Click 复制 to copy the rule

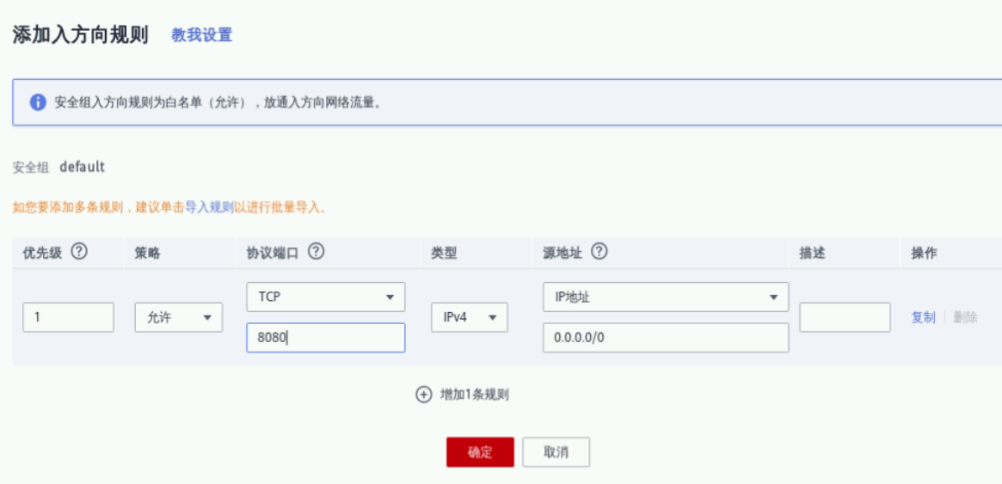923,317
